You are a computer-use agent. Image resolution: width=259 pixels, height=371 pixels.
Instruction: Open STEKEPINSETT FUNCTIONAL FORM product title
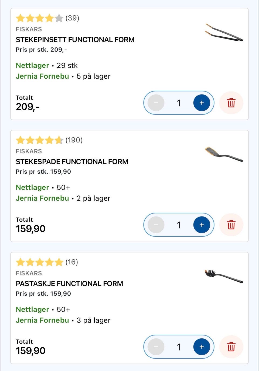click(75, 40)
